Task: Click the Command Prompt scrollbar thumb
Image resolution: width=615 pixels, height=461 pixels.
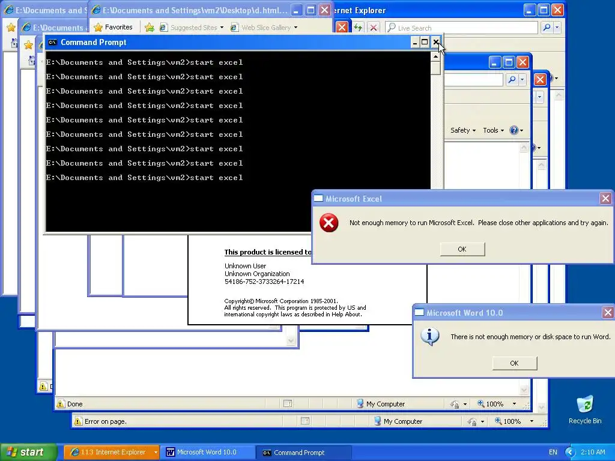Action: click(435, 68)
